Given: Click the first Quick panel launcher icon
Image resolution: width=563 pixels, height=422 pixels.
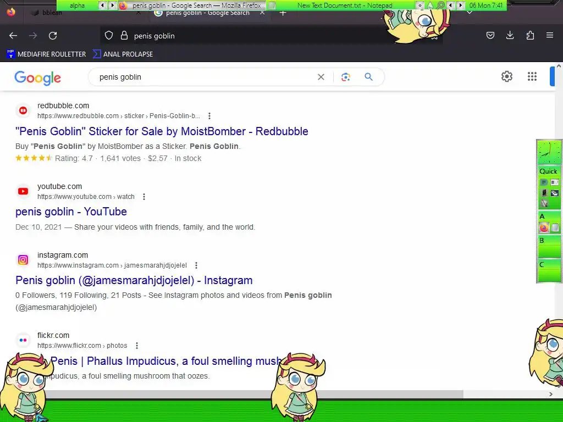Looking at the screenshot, I should point(544,182).
